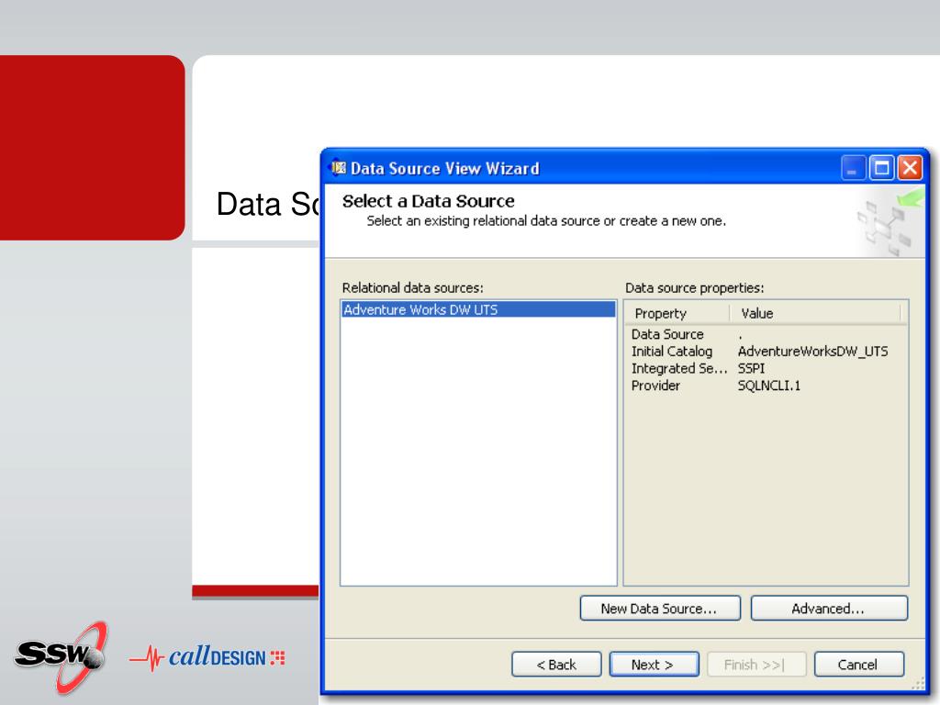Click the AdventureWorksDW_UTS catalog value
Viewport: 940px width, 705px height.
pos(812,352)
